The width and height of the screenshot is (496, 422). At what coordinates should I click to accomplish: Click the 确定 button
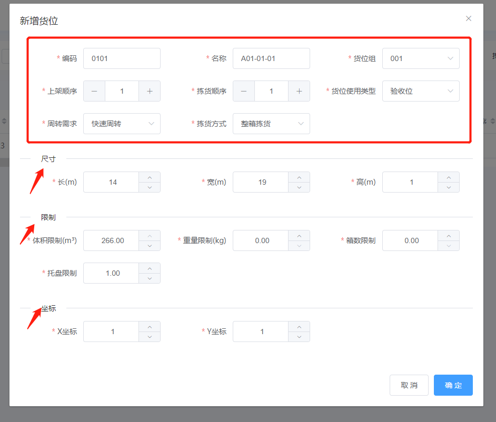(x=453, y=385)
